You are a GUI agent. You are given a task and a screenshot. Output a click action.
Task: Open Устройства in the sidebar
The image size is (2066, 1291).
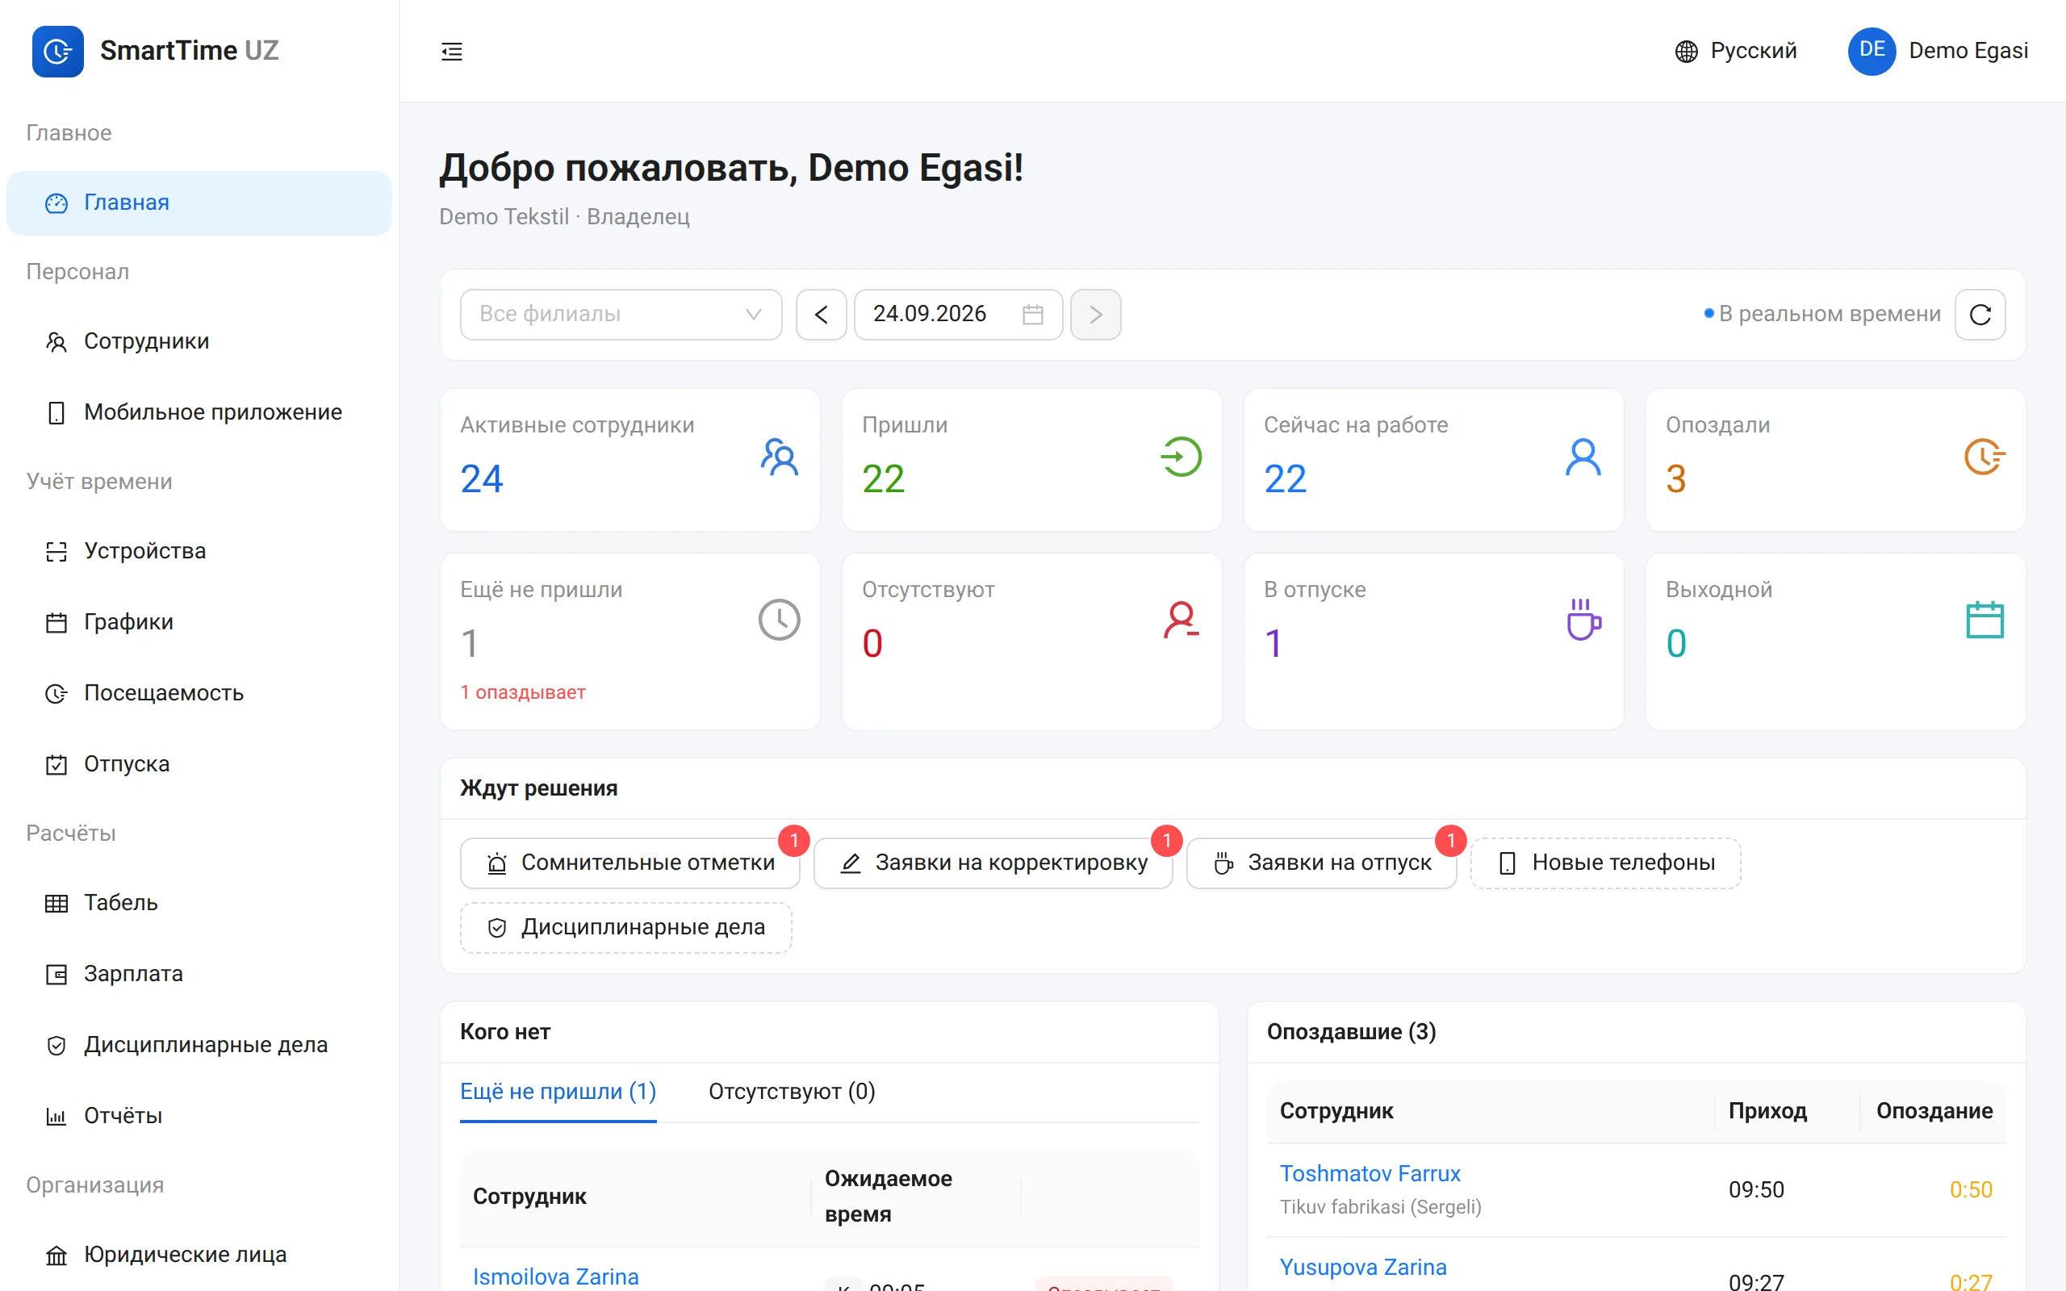pos(199,552)
